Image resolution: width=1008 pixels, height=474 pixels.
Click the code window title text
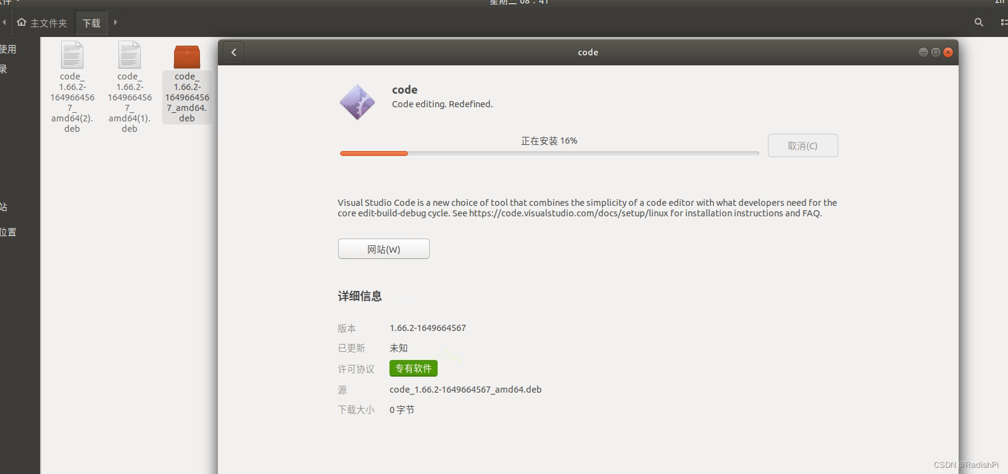(x=588, y=52)
